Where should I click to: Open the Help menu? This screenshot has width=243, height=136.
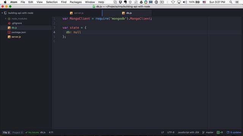pos(101,2)
